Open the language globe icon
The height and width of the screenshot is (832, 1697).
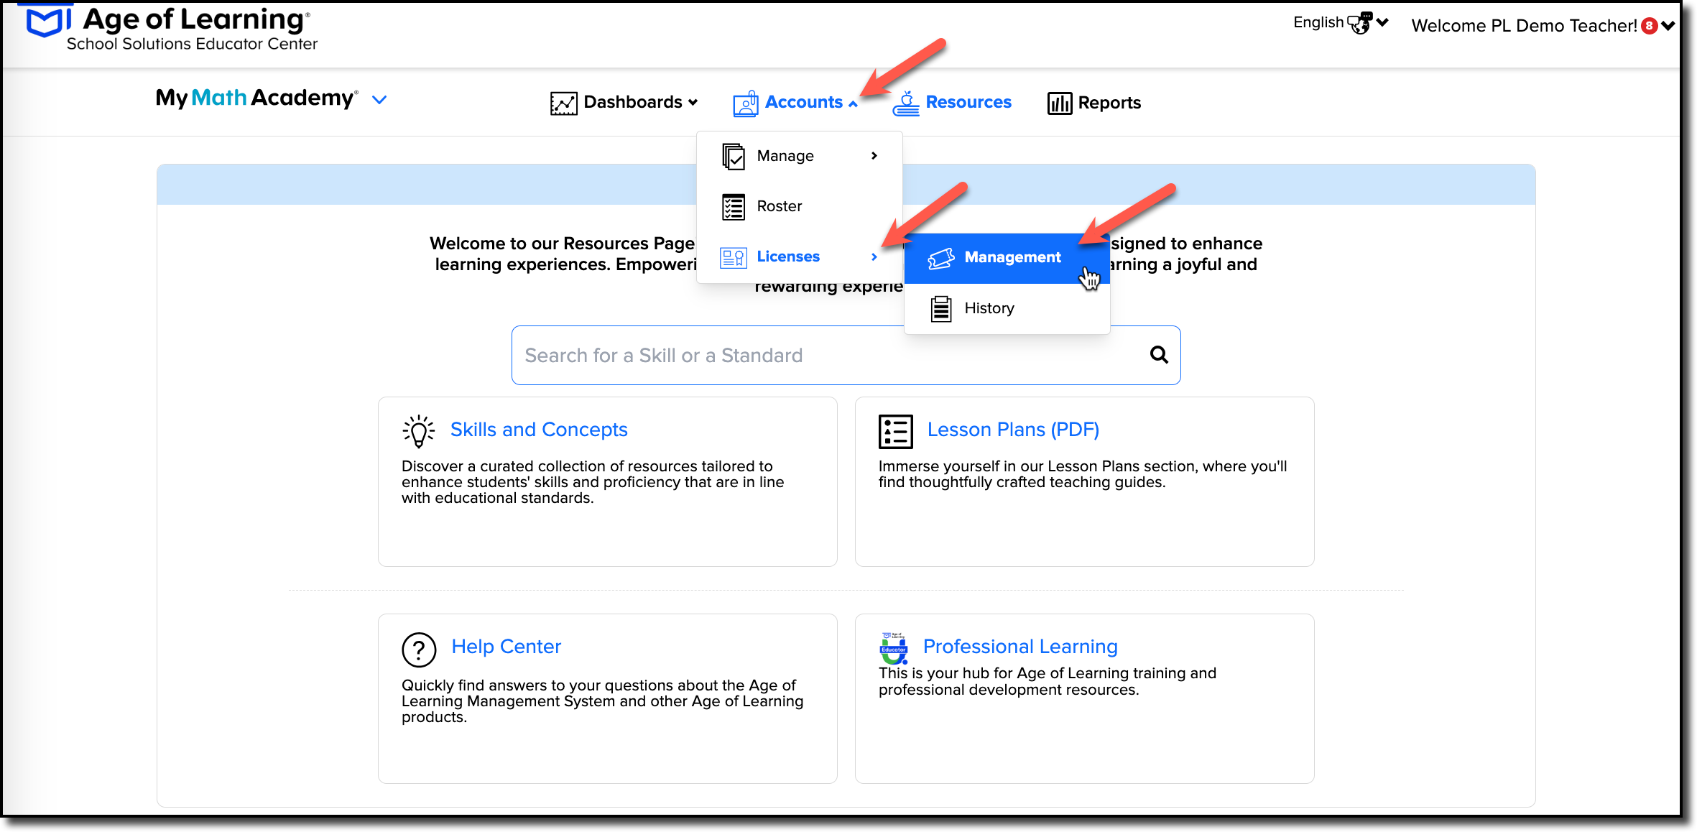1359,23
